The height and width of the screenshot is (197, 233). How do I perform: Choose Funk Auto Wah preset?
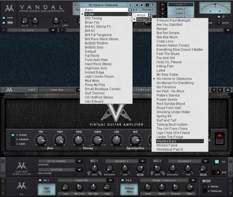(x=96, y=60)
